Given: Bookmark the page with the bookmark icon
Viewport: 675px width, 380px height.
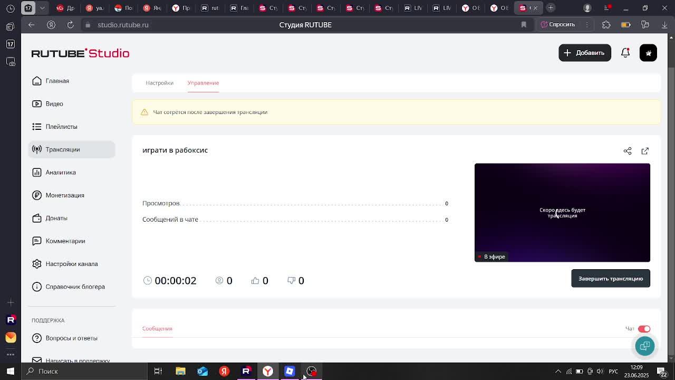Looking at the screenshot, I should point(524,25).
